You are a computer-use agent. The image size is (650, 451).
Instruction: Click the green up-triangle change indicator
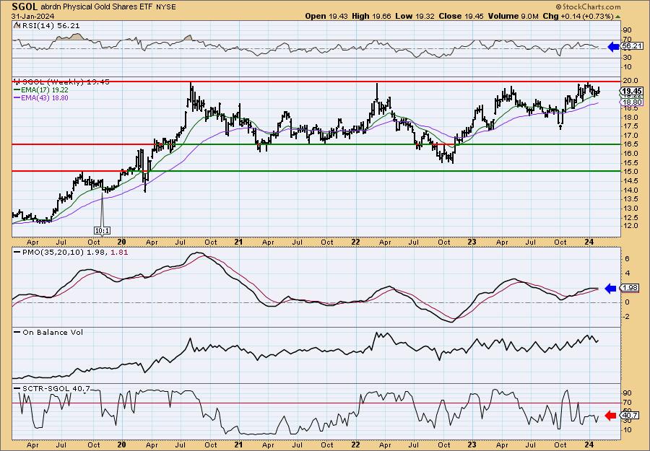click(x=617, y=17)
